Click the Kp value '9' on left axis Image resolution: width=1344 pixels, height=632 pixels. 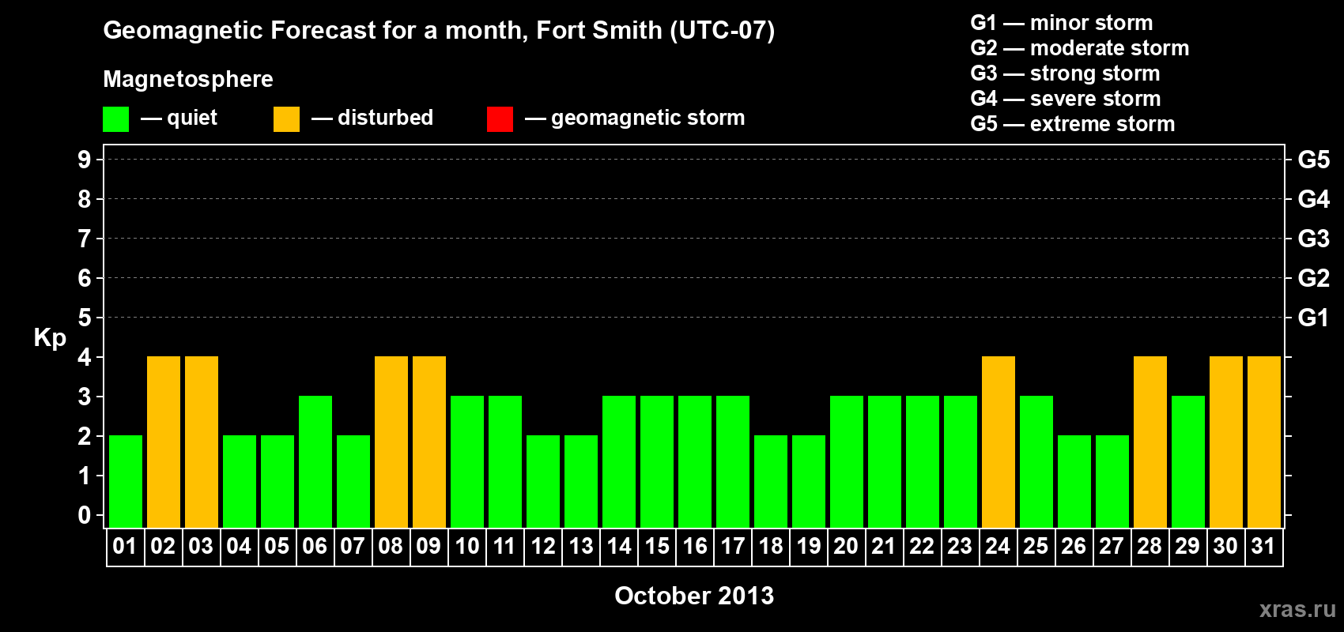pyautogui.click(x=85, y=160)
